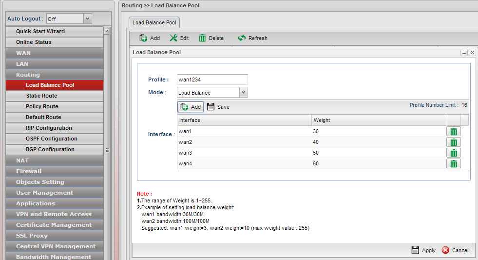Refresh the Load Balance Pool list
Screen dimensions: 478x260
(252, 38)
